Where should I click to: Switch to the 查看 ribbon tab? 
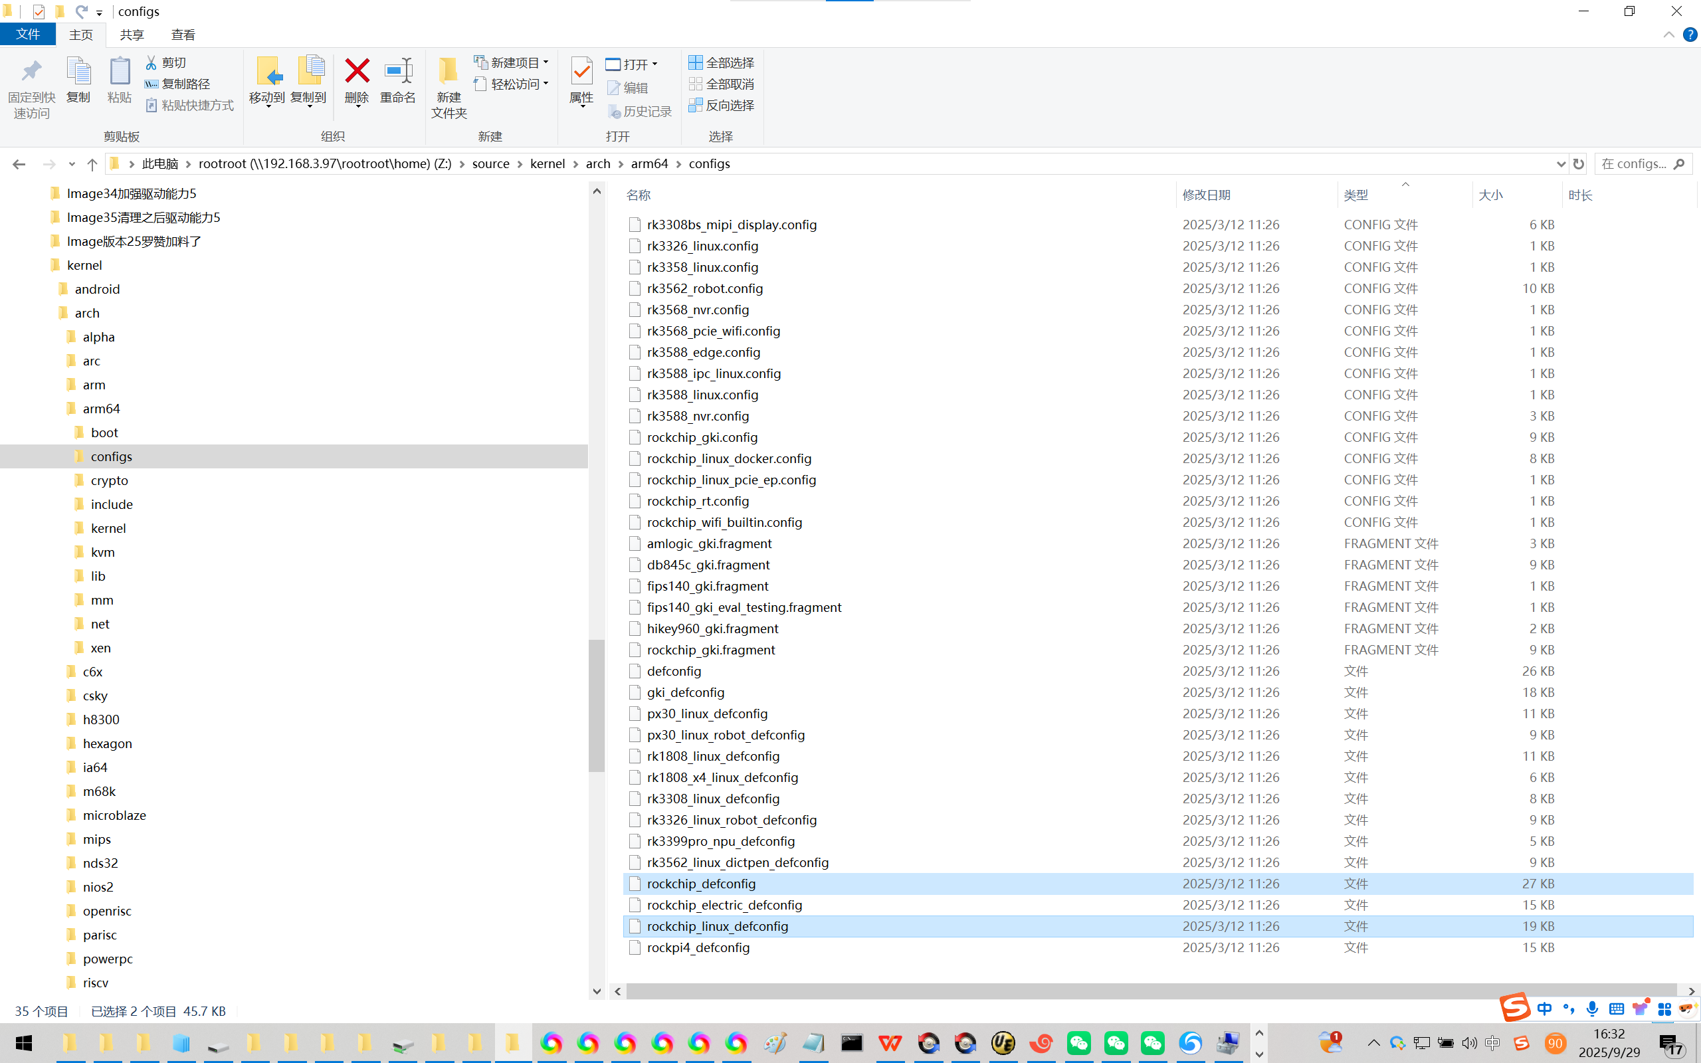click(183, 35)
